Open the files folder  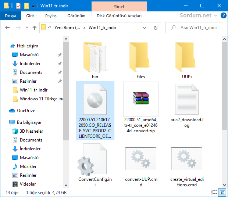tap(141, 60)
